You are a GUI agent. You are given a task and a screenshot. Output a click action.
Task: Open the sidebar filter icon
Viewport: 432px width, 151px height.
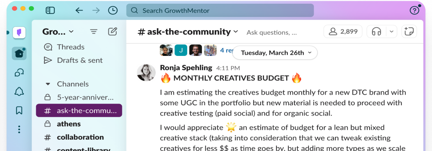94,31
